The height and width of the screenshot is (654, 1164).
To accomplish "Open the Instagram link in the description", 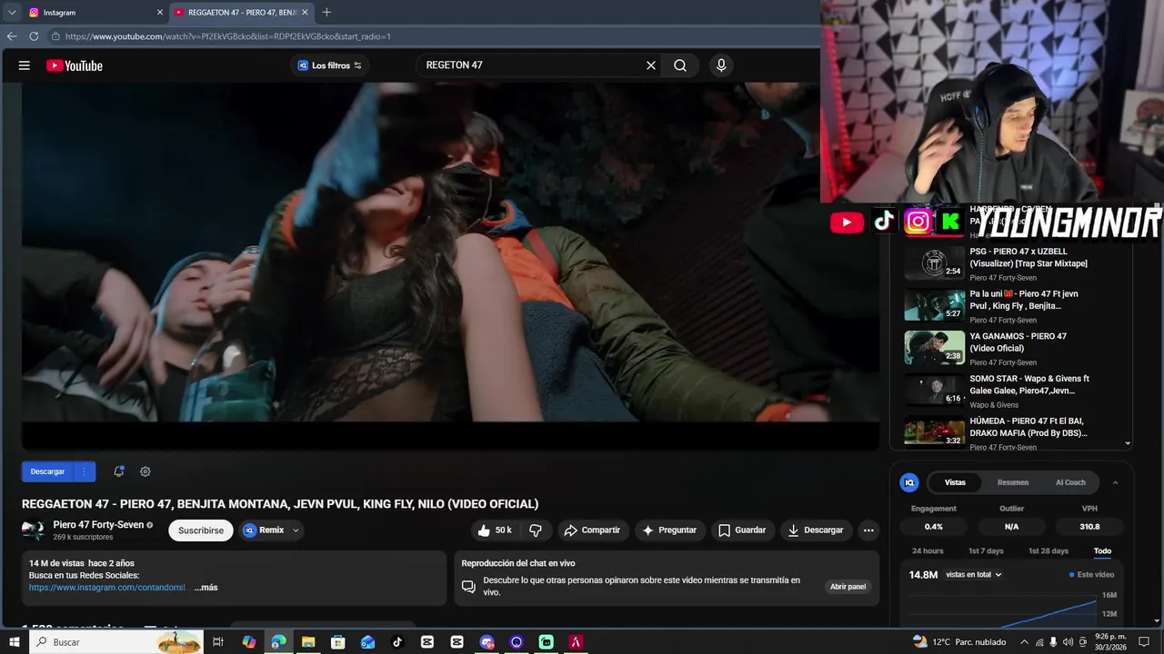I will coord(108,588).
